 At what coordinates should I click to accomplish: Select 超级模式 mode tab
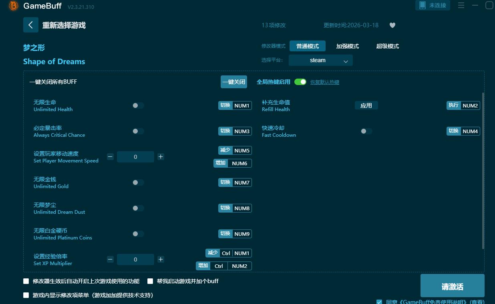[388, 46]
